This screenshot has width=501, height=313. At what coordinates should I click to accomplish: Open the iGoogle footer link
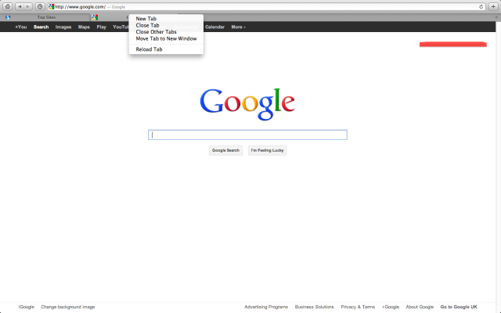pos(26,307)
